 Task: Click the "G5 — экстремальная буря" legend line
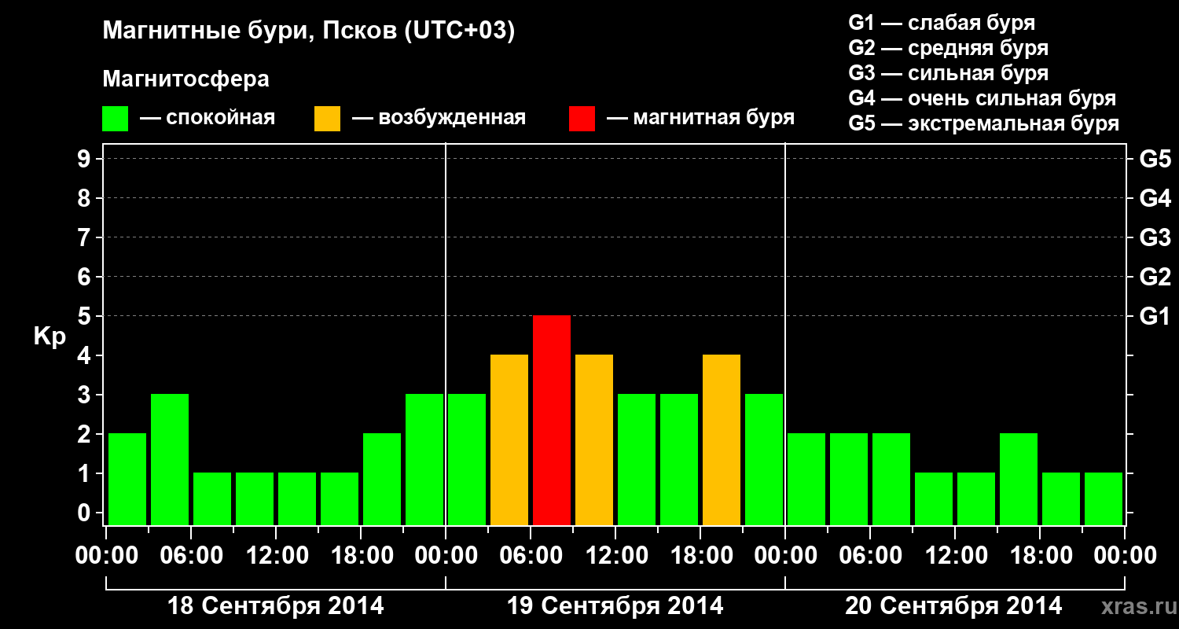[x=984, y=123]
